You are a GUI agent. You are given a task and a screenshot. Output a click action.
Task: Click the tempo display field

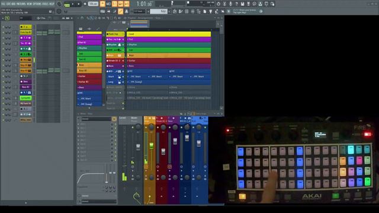pyautogui.click(x=93, y=4)
